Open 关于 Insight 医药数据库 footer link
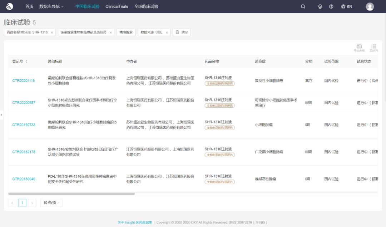This screenshot has width=386, height=227. [x=135, y=223]
